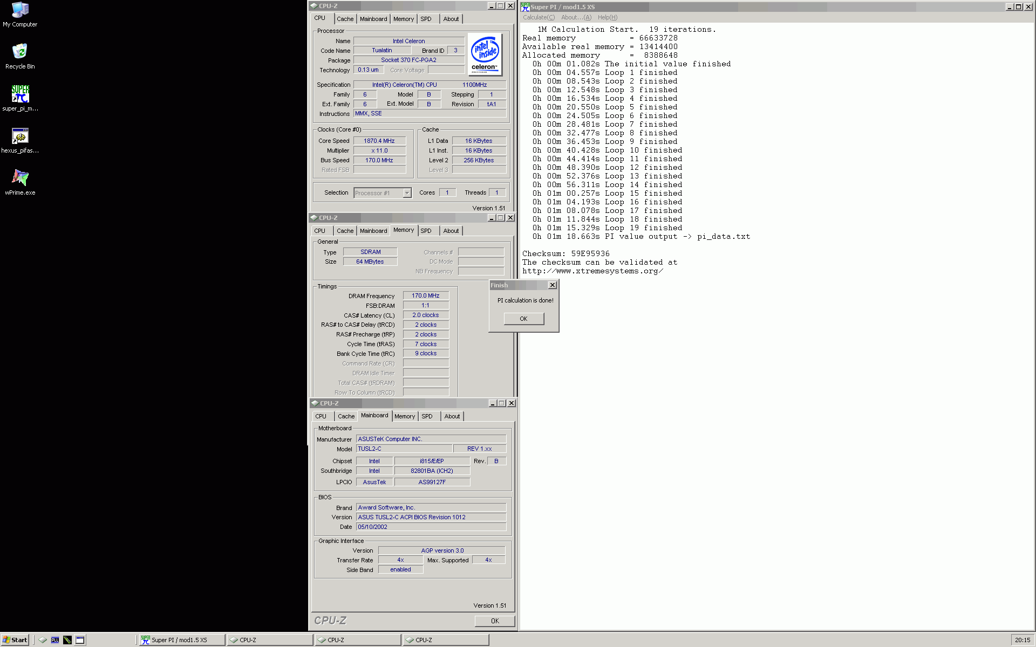Image resolution: width=1036 pixels, height=647 pixels.
Task: Activate the second CPU-Z taskbar button
Action: tap(358, 640)
